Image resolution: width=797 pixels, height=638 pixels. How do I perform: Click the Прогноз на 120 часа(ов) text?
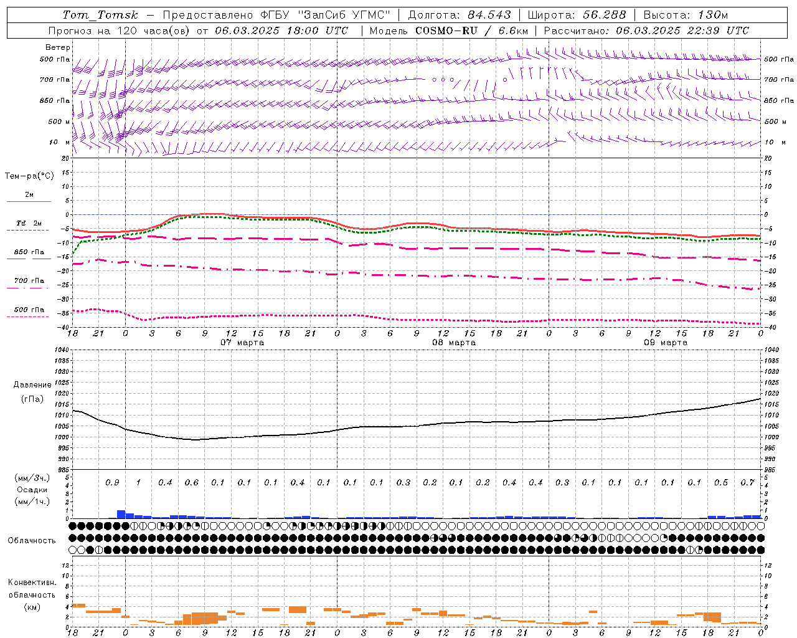point(120,31)
